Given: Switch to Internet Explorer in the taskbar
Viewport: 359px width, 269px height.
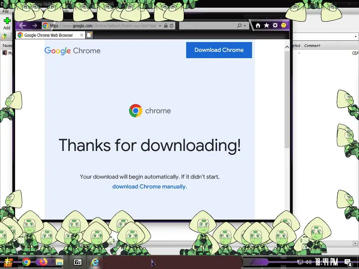Looking at the screenshot, I should tap(95, 262).
